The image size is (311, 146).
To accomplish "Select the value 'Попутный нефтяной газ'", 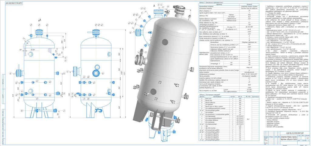I will click(x=249, y=42).
